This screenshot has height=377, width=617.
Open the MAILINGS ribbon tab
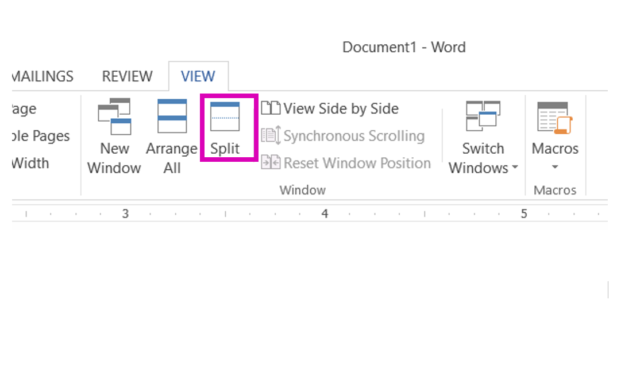[43, 76]
